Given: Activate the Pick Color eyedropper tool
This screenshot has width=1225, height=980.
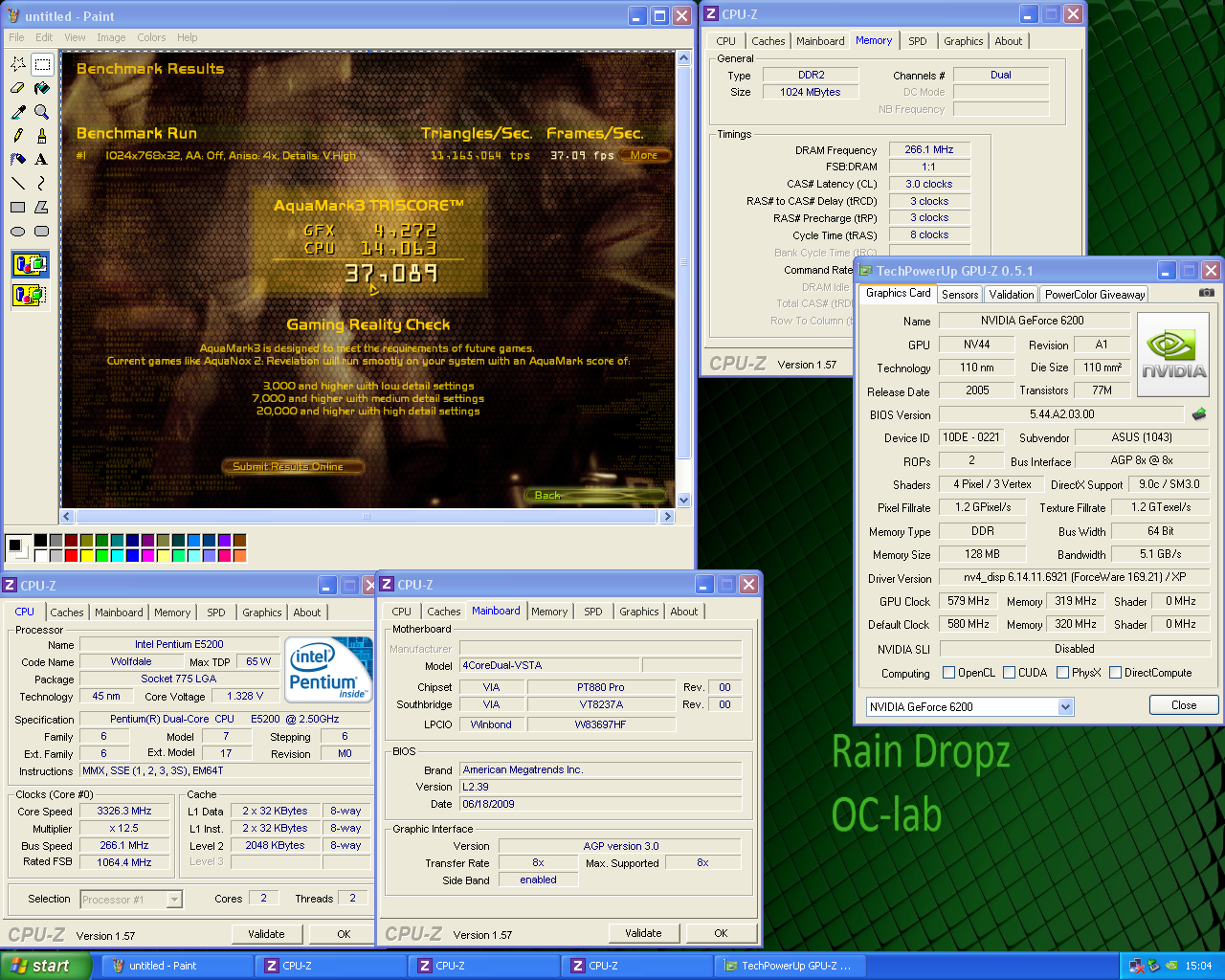Looking at the screenshot, I should click(x=18, y=112).
